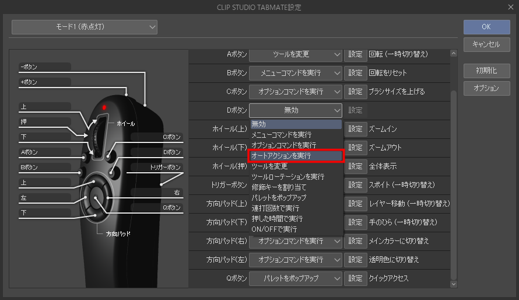Image resolution: width=519 pixels, height=300 pixels.
Task: Select 修飾キーを割り当て option
Action: click(296, 187)
